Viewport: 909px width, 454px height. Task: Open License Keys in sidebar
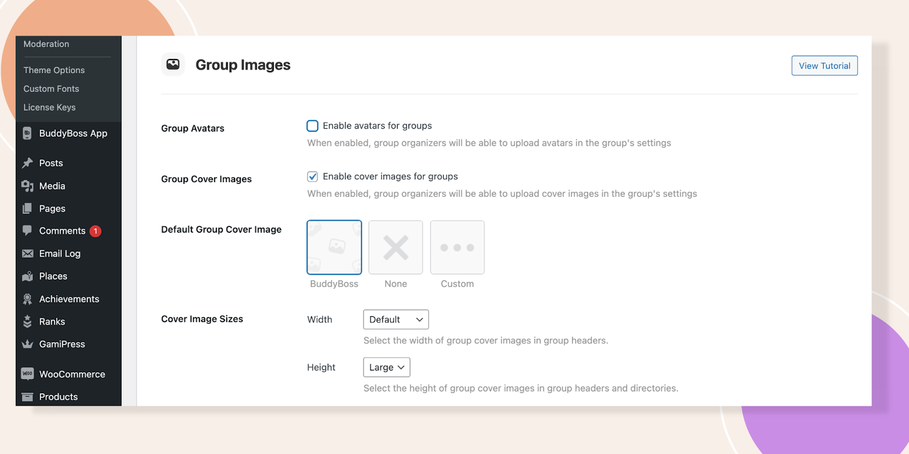[x=49, y=107]
